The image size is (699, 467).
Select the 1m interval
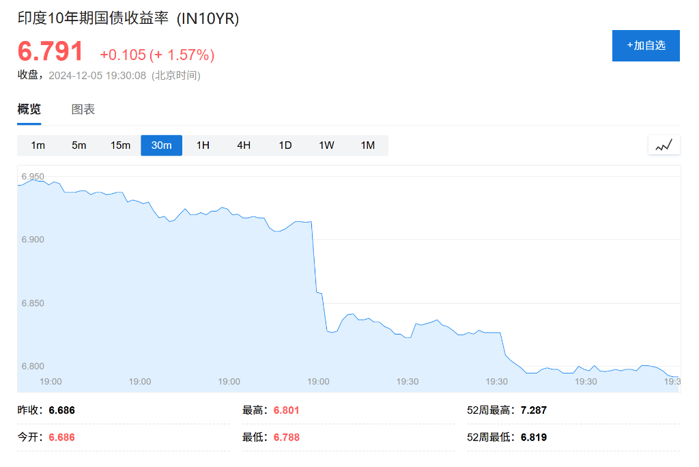38,145
